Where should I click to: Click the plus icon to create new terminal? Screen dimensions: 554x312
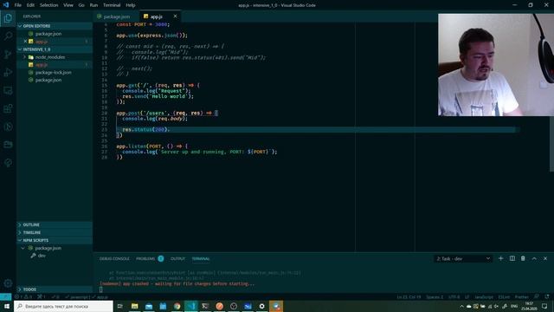tap(500, 258)
